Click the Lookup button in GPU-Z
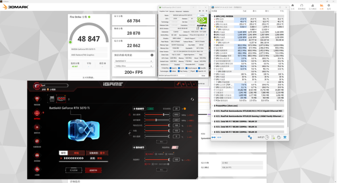The image size is (337, 183). pyautogui.click(x=202, y=16)
